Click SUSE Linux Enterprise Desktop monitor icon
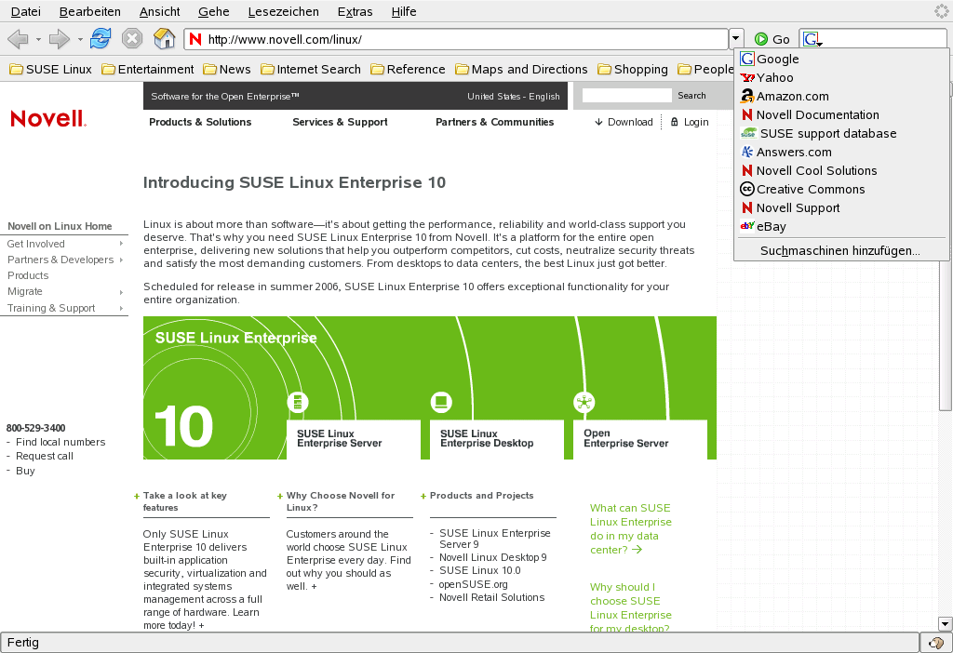The width and height of the screenshot is (953, 653). pos(441,402)
